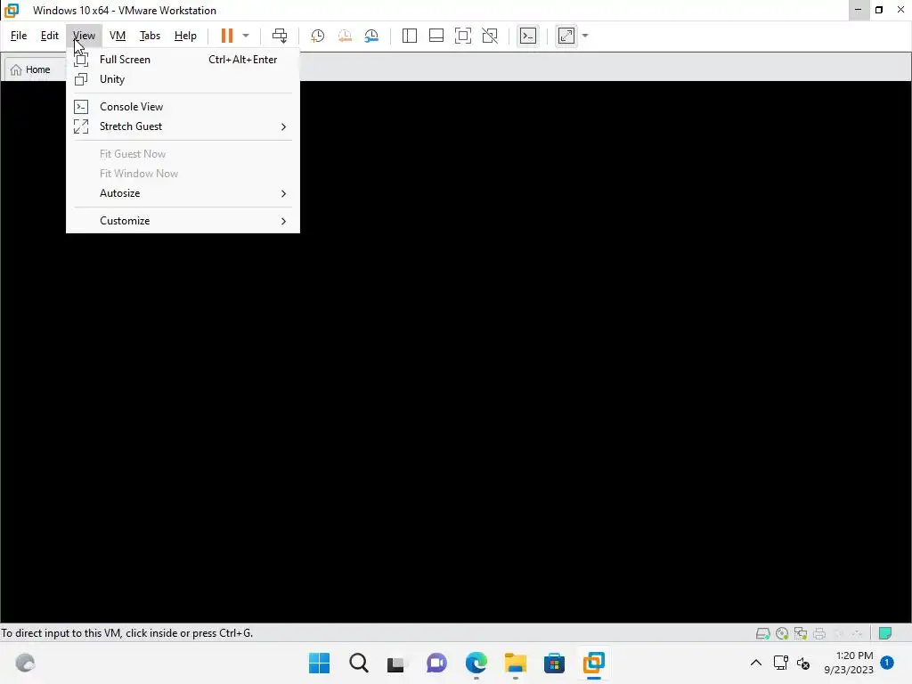Open the clock showing 1:20 PM

pos(849,663)
